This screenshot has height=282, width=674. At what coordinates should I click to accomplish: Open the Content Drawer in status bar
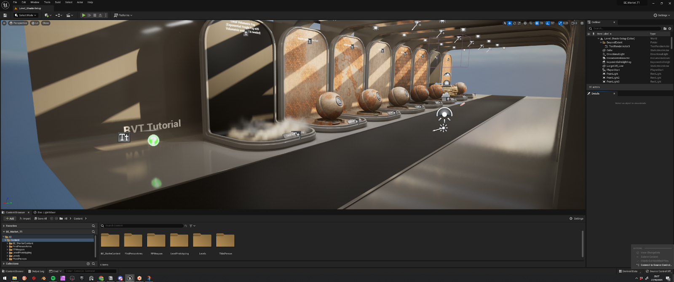click(13, 271)
